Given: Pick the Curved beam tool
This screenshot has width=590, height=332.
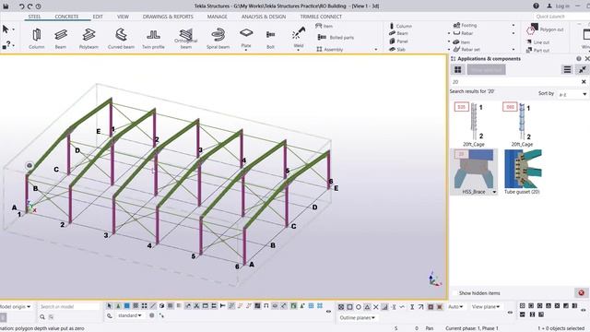Looking at the screenshot, I should click(121, 39).
